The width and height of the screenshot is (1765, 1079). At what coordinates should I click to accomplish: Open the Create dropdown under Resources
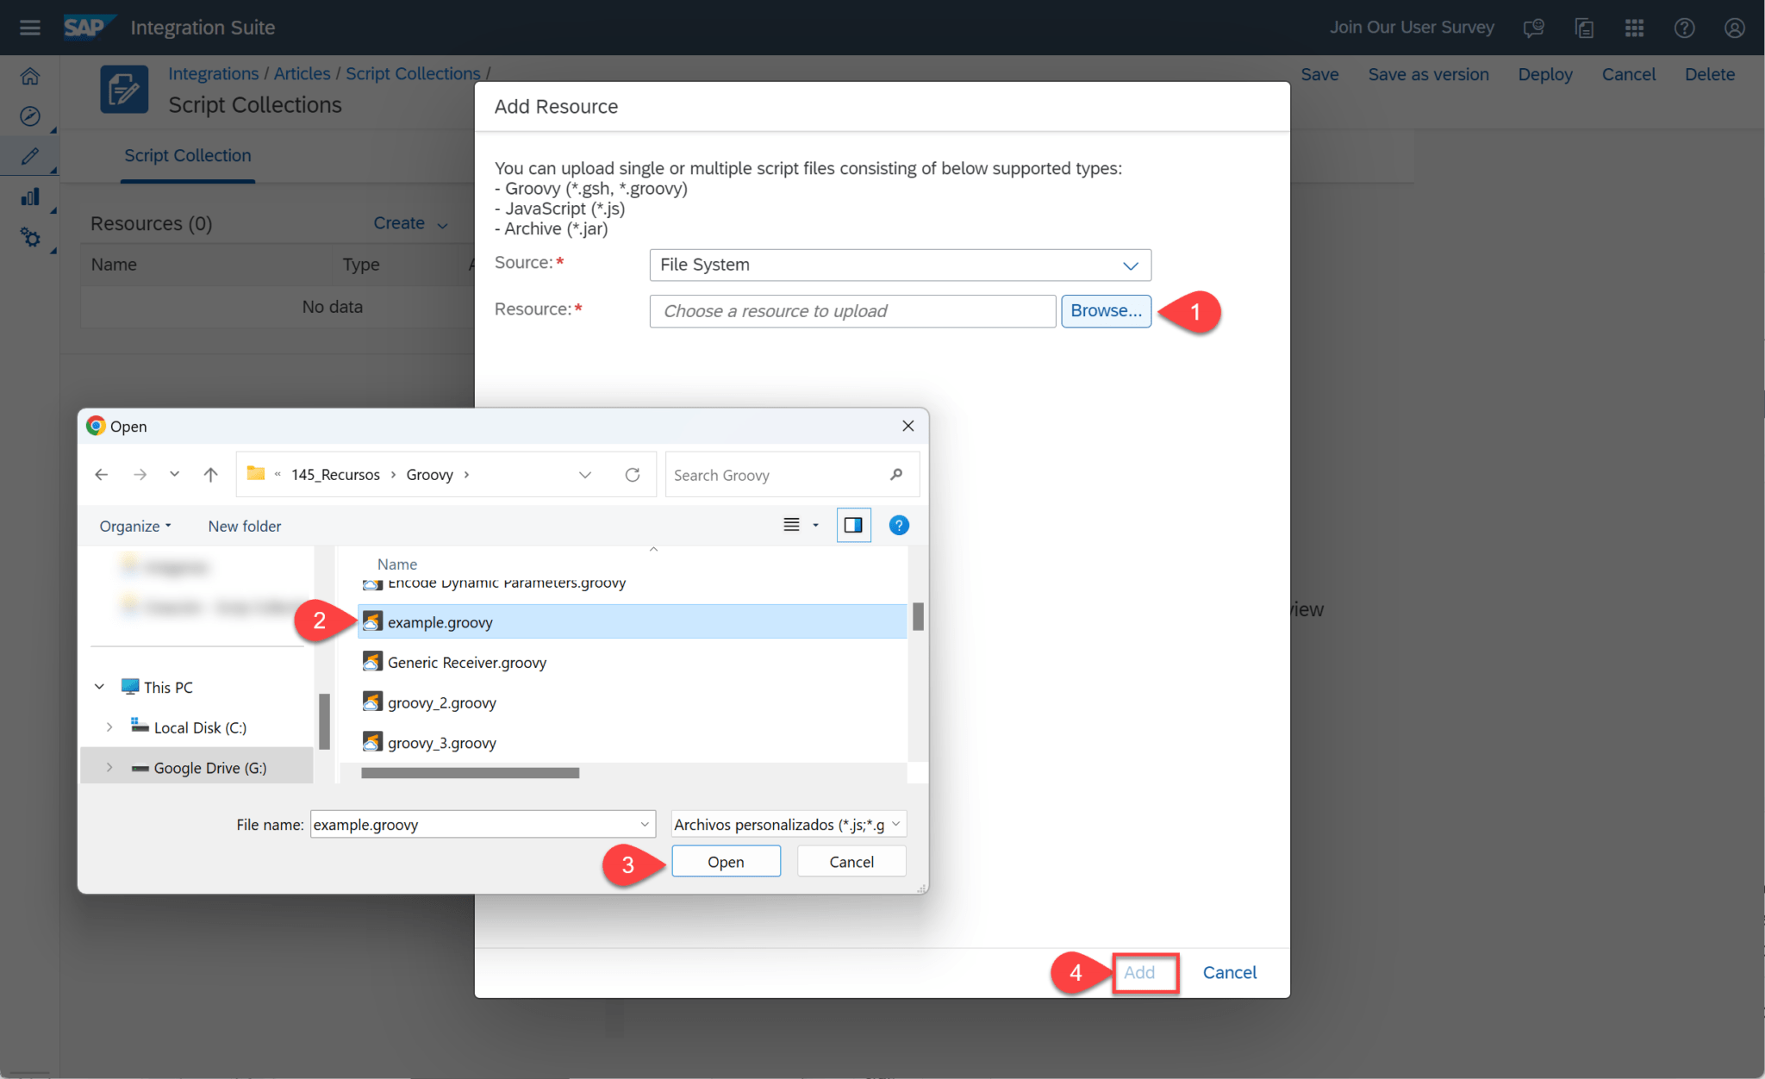pos(409,222)
